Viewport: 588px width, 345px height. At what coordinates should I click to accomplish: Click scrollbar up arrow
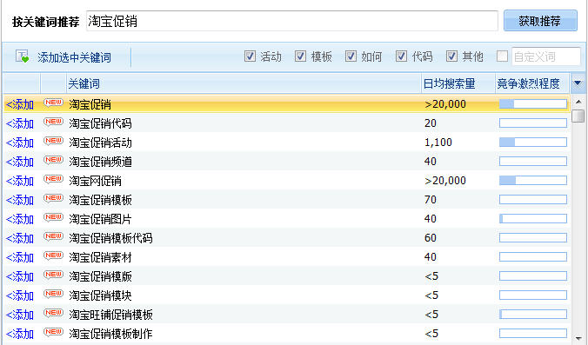click(x=578, y=101)
